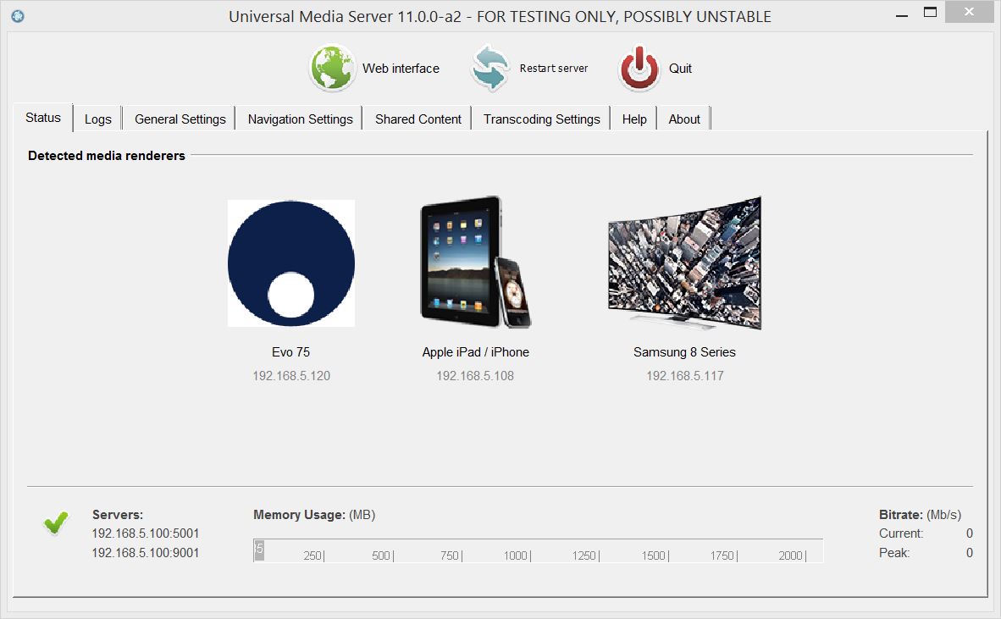Screen dimensions: 1001x619
Task: Click the green server status checkmark
Action: click(x=56, y=522)
